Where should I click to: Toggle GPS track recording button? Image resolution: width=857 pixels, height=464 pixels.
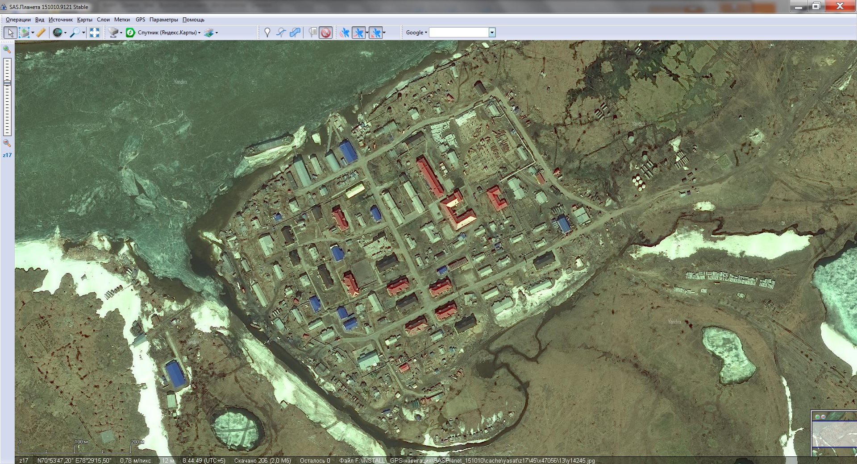pyautogui.click(x=358, y=33)
